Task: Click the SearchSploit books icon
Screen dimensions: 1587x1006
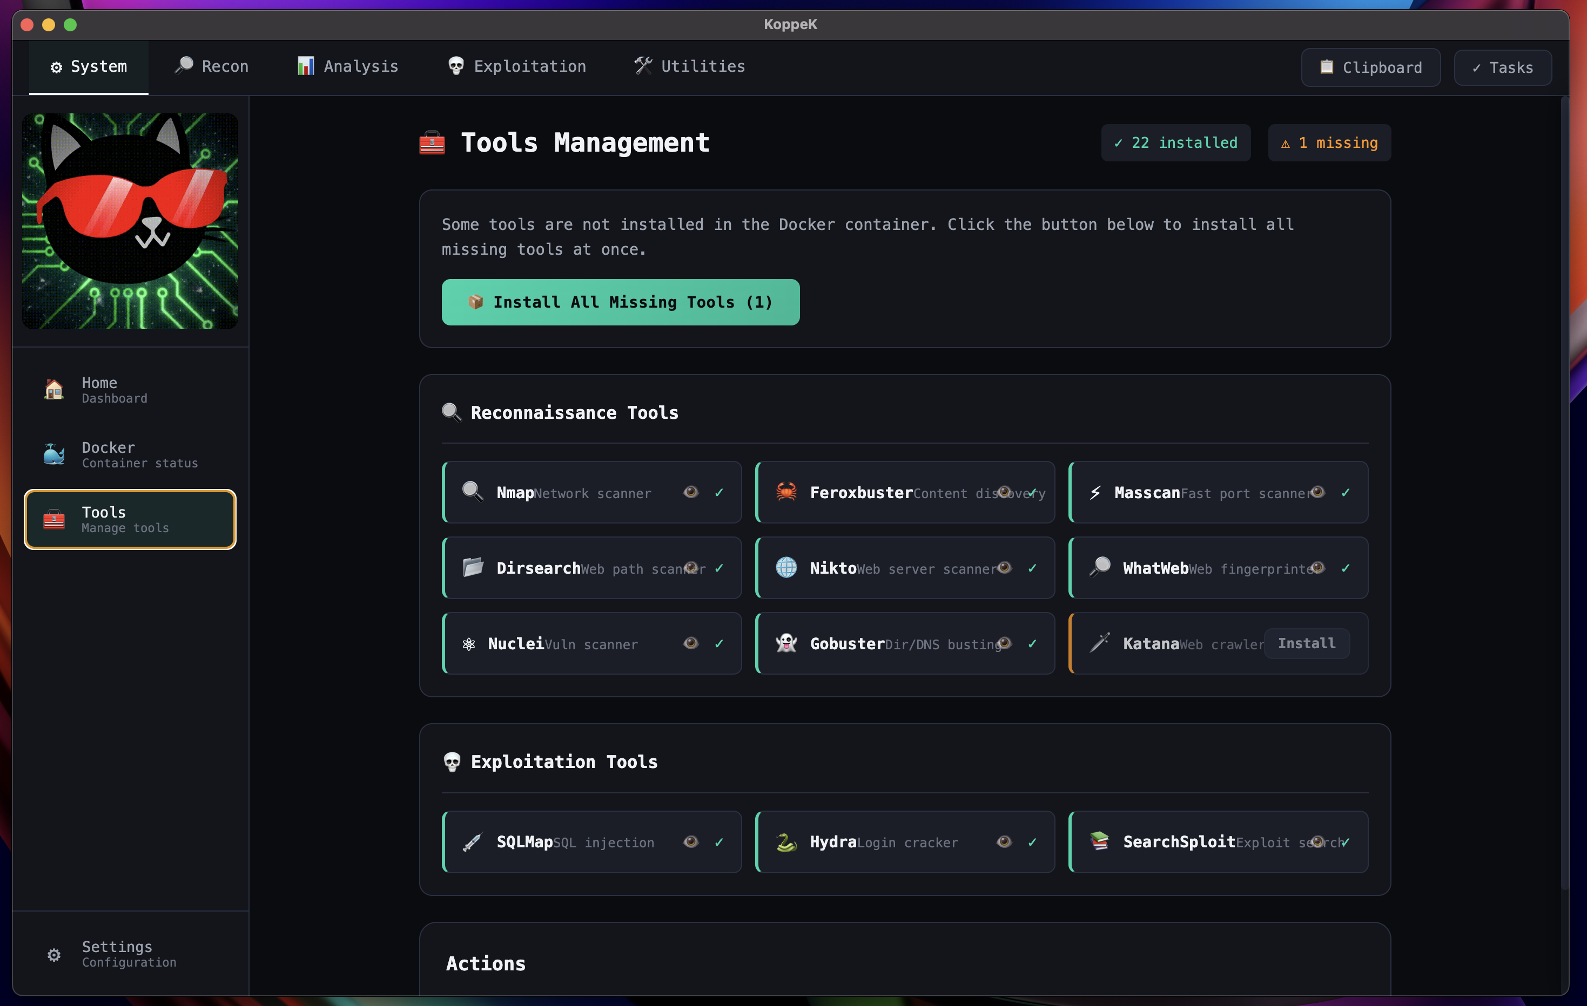Action: tap(1099, 841)
